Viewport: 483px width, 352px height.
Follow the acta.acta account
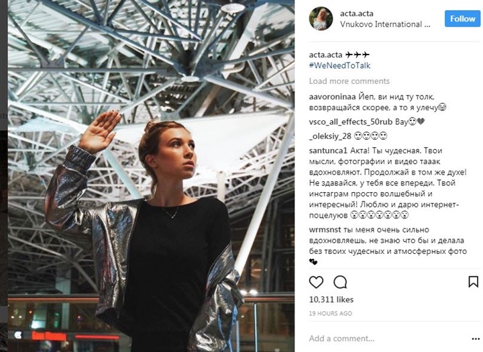click(462, 19)
